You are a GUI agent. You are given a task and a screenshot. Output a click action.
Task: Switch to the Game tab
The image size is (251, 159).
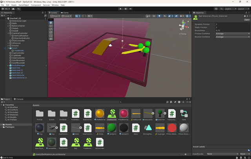pos(65,13)
